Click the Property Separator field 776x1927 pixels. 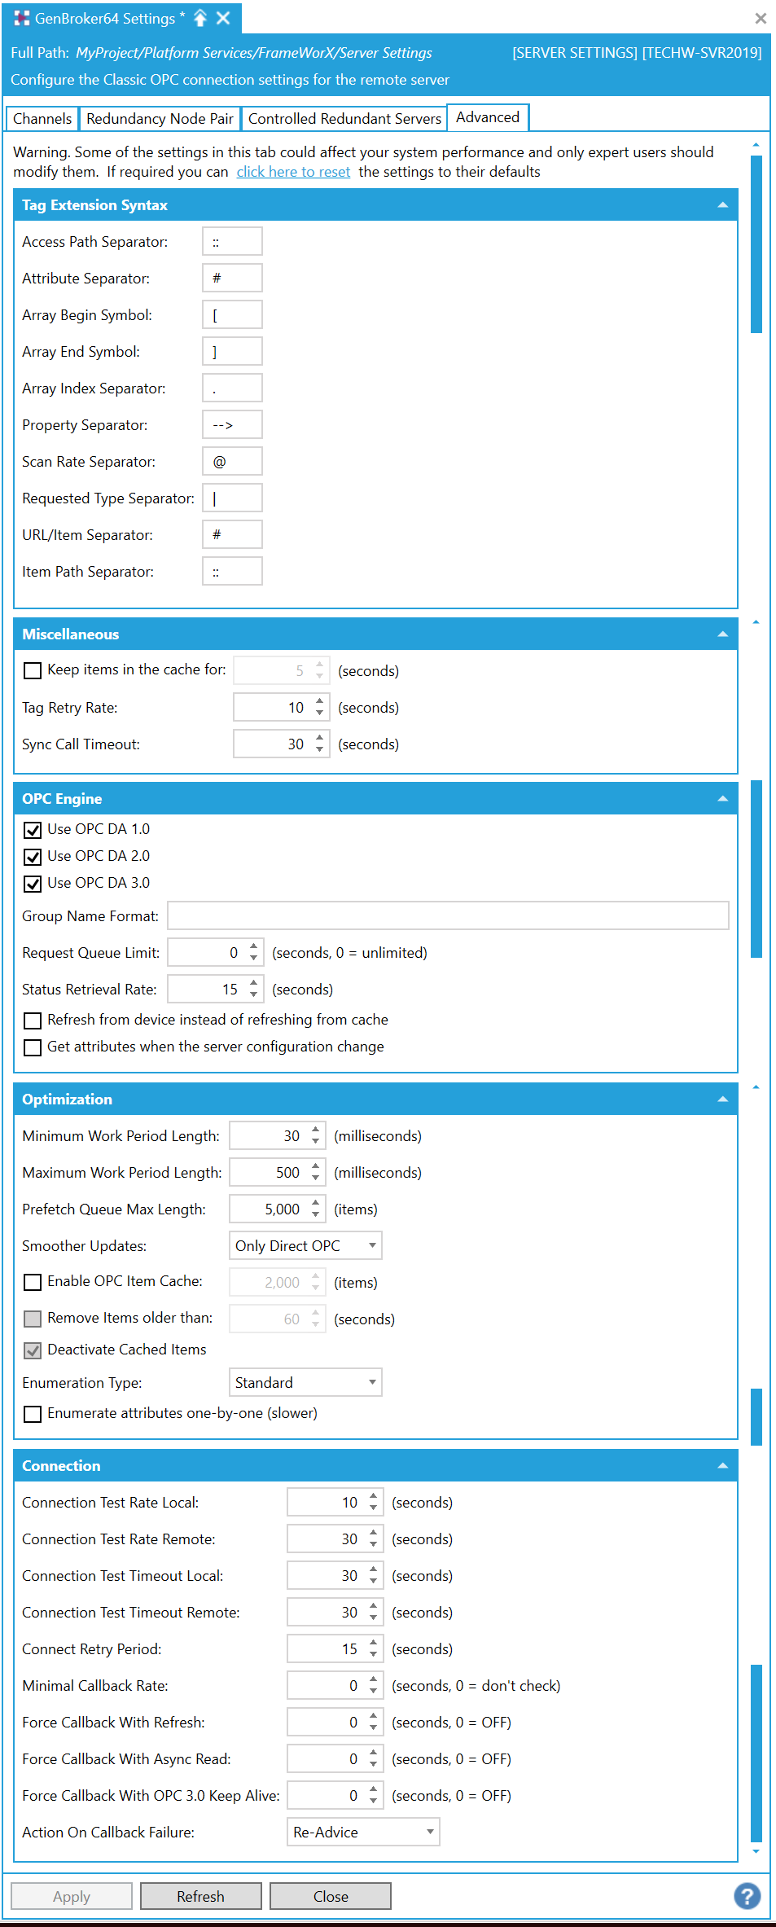[x=232, y=424]
